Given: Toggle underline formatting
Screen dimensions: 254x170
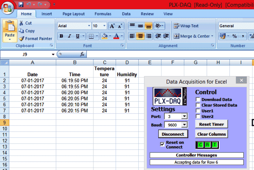Looking at the screenshot, I should click(x=78, y=36).
